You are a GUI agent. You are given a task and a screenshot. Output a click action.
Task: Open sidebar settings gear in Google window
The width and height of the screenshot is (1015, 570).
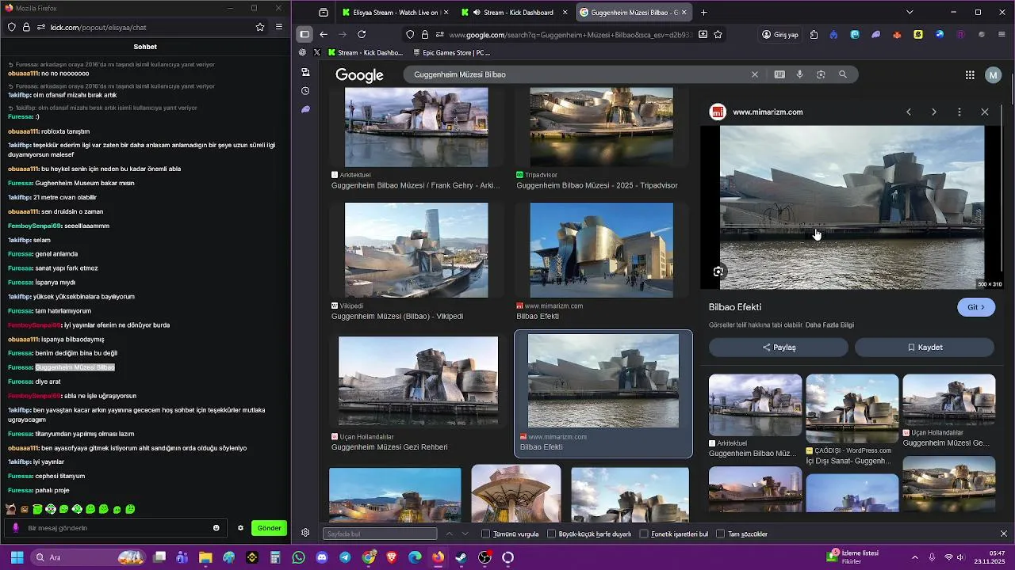coord(305,533)
